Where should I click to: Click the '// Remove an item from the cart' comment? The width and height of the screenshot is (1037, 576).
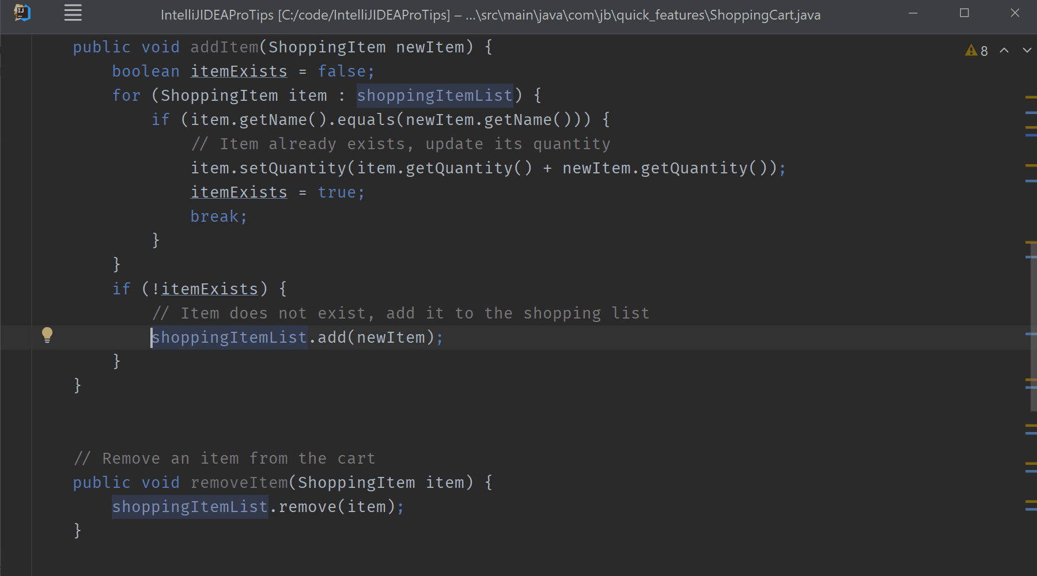coord(224,458)
